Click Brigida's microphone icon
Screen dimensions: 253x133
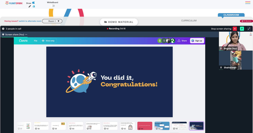pos(221,49)
